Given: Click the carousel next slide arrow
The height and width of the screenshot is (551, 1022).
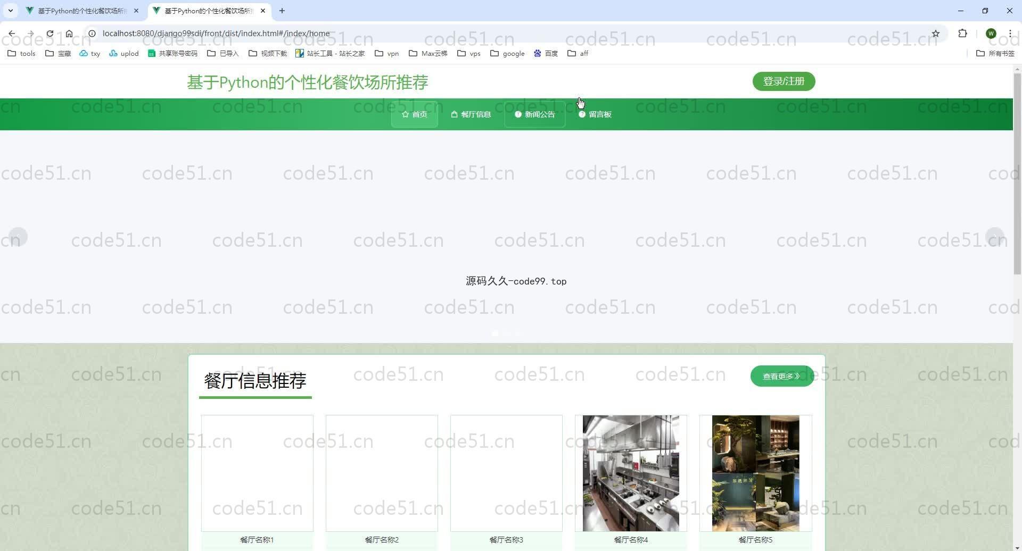Looking at the screenshot, I should coord(994,237).
